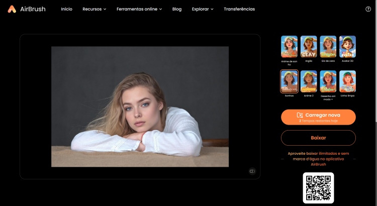Click the unlimited downloads promo text
This screenshot has height=206, width=377.
click(x=318, y=159)
